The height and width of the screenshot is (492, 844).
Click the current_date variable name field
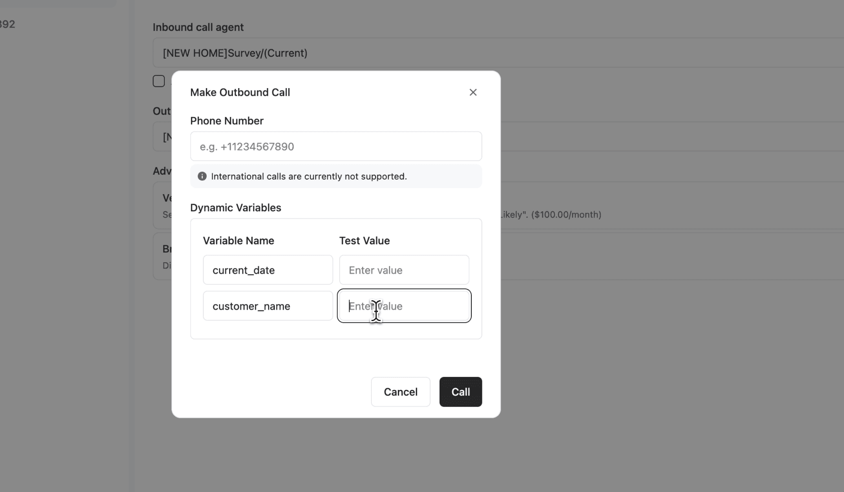point(268,270)
